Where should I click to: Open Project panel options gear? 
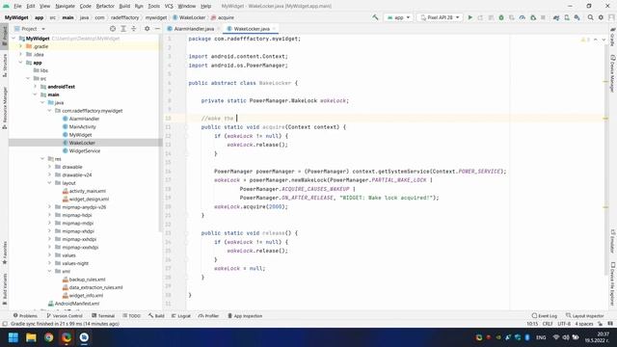click(147, 29)
